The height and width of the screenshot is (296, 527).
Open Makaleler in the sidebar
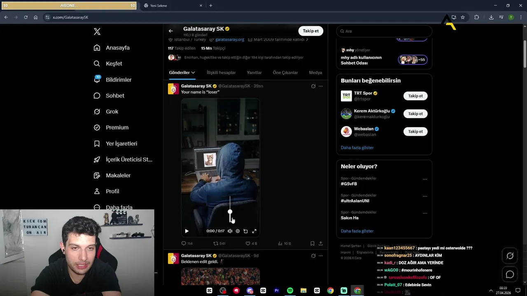112,176
